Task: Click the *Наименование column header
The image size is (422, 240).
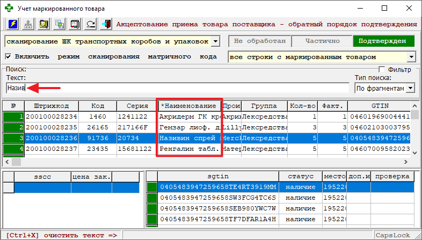Action: [190, 106]
